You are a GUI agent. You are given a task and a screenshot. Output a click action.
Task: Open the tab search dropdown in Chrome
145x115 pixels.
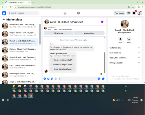[x=2, y=2]
